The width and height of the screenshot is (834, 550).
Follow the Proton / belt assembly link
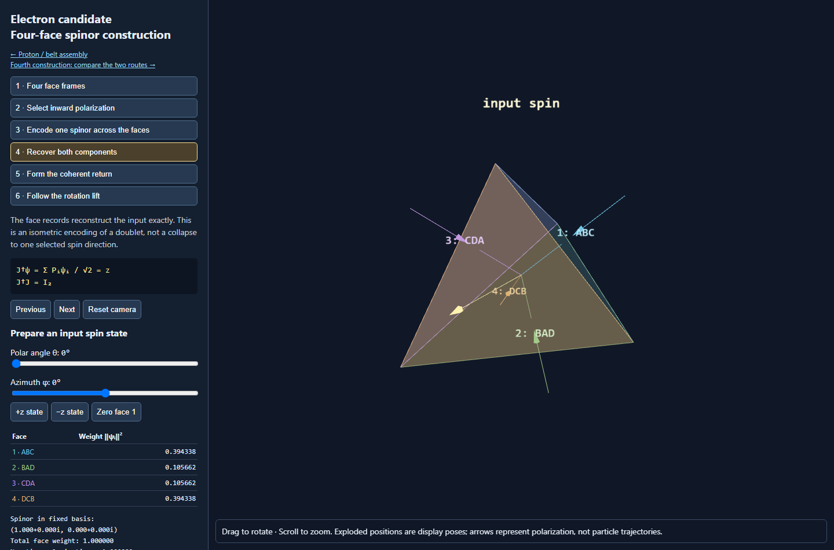(49, 54)
